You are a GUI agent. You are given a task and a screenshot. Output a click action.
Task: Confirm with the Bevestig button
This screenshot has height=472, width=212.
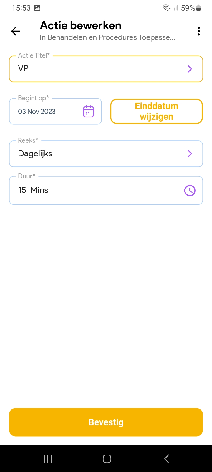pyautogui.click(x=106, y=422)
